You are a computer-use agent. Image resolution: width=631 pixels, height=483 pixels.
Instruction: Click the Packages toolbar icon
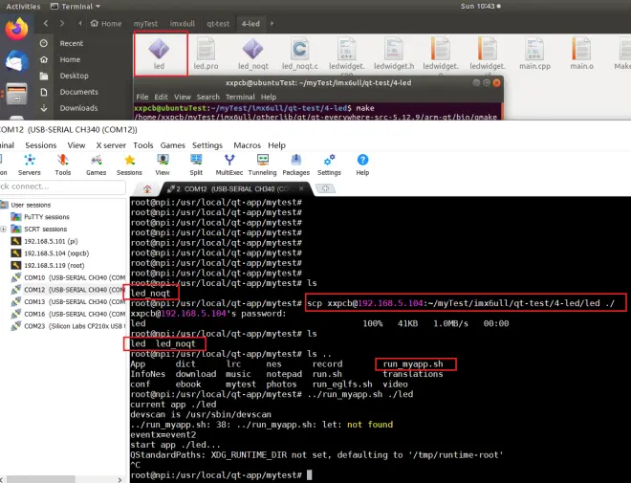coord(296,165)
